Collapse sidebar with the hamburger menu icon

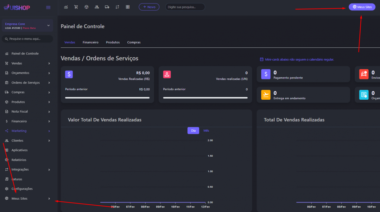coord(48,8)
